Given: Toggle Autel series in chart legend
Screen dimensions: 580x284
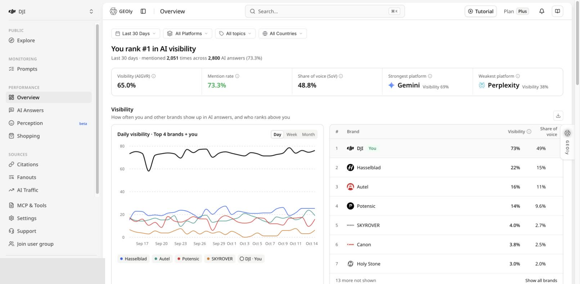Looking at the screenshot, I should 162,259.
